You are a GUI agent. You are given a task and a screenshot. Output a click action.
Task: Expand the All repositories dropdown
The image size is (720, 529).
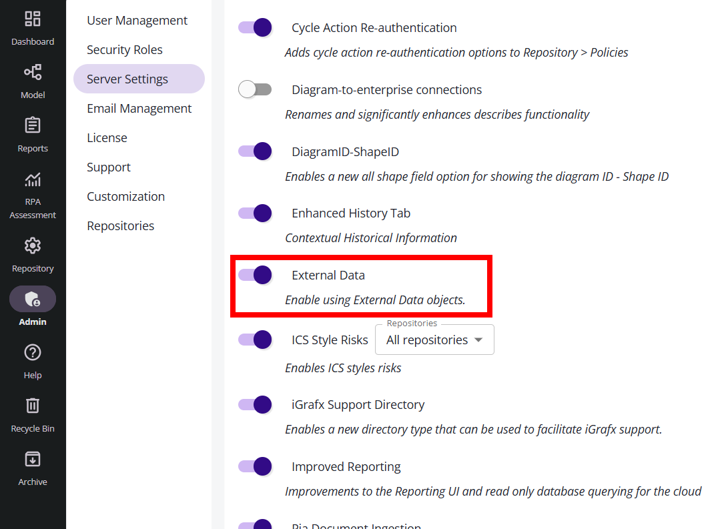tap(434, 340)
